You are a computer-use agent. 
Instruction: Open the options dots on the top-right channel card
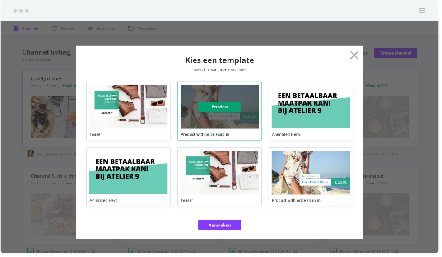point(407,81)
